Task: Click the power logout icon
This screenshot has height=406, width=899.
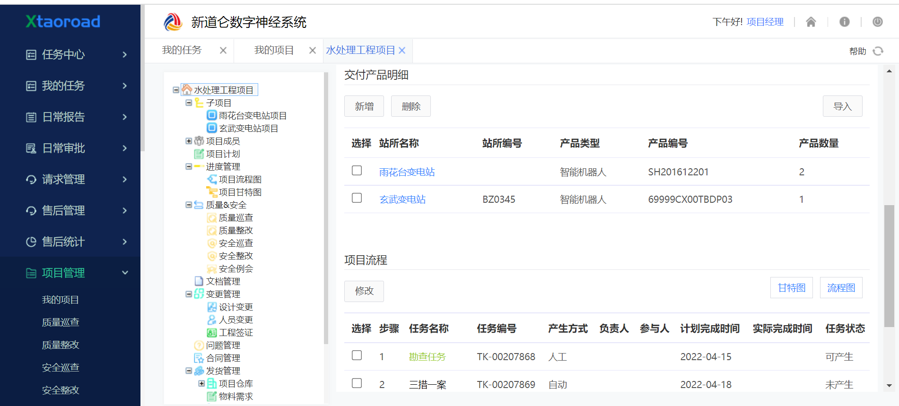Action: coord(877,22)
